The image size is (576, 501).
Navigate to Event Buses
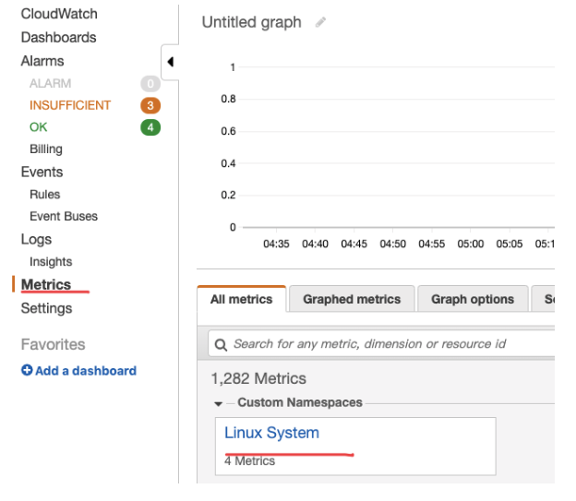coord(64,216)
